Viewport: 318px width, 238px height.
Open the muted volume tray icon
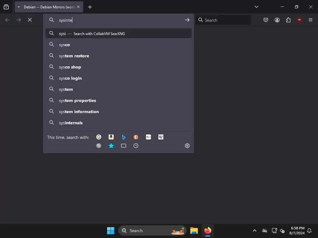click(282, 231)
